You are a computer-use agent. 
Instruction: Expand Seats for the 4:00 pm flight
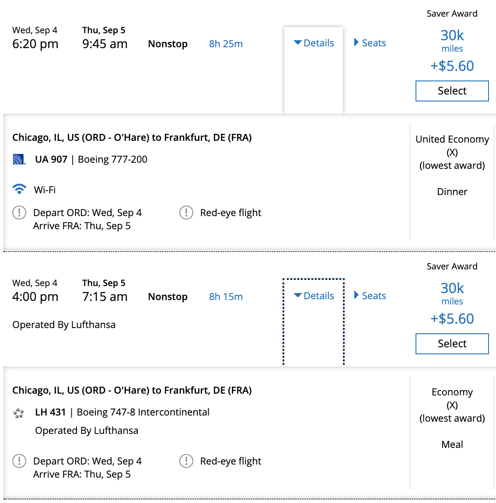click(x=370, y=296)
